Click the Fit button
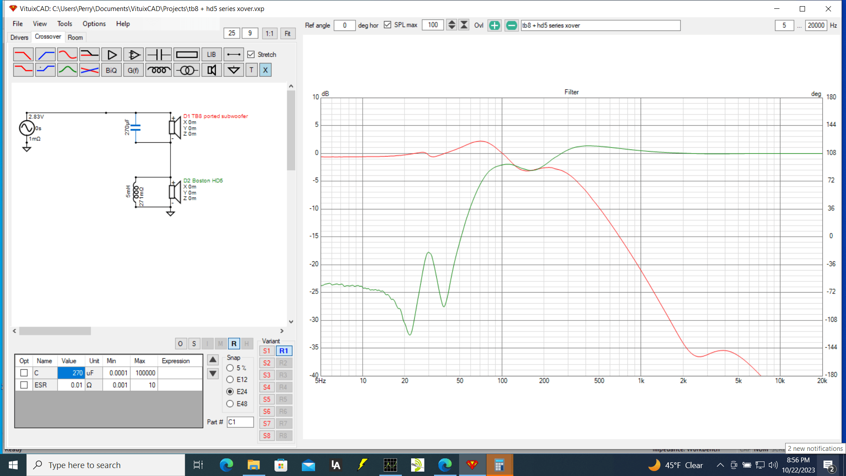The height and width of the screenshot is (476, 846). pyautogui.click(x=287, y=33)
